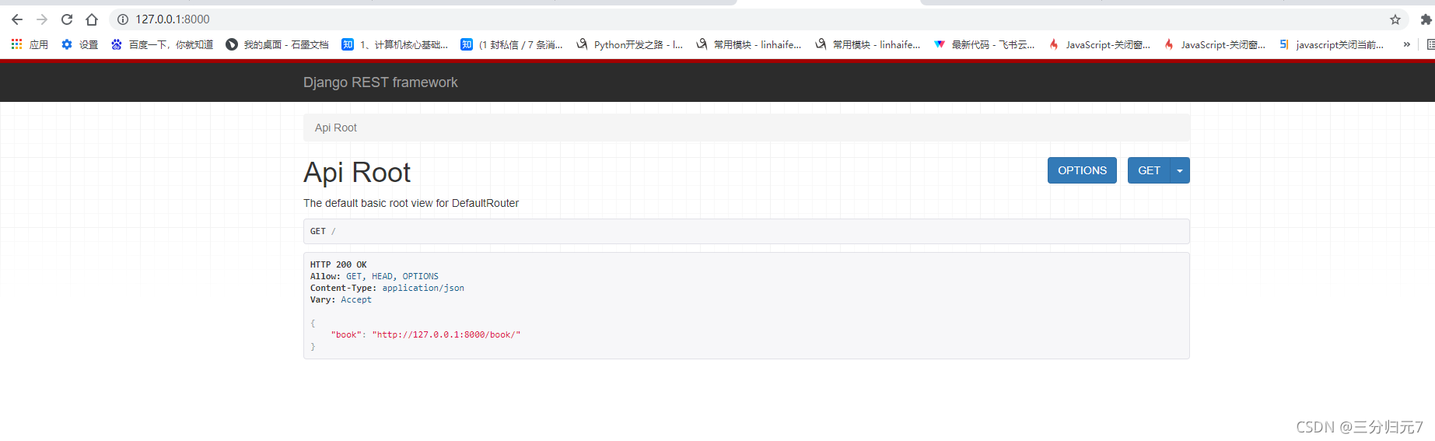Image resolution: width=1435 pixels, height=441 pixels.
Task: Open the (1 封私信 / 7 条消息 bookmark
Action: point(511,44)
